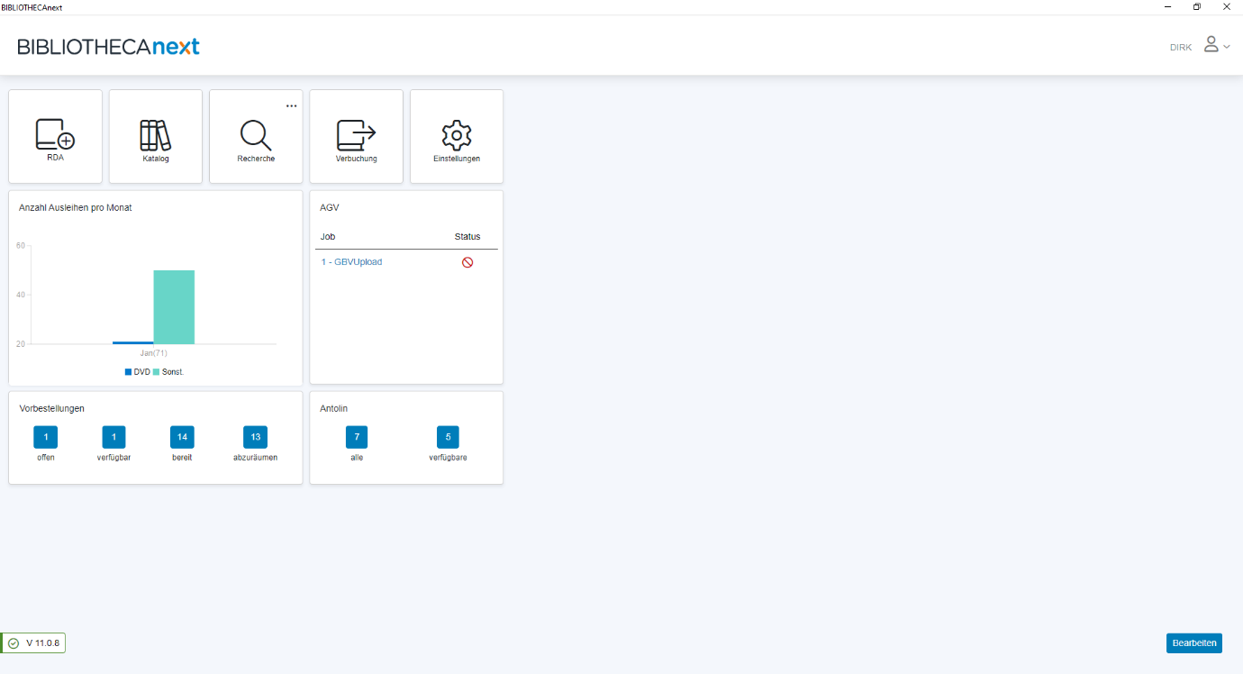Show all 7 Antolin titles
The width and height of the screenshot is (1243, 674).
[x=357, y=437]
